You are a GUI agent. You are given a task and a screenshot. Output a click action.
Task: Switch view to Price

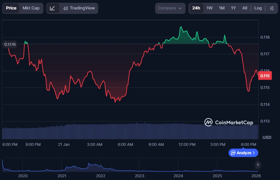11,8
